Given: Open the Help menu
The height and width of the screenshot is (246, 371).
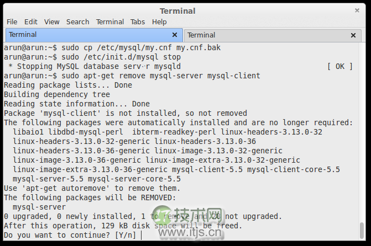Looking at the screenshot, I should (159, 22).
